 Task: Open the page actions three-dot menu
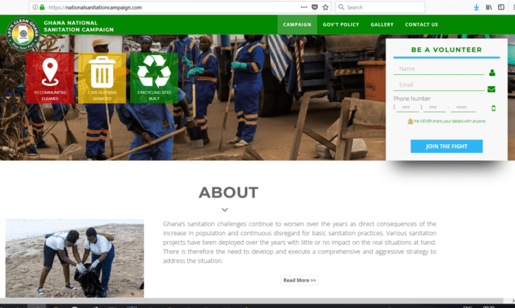coord(304,7)
